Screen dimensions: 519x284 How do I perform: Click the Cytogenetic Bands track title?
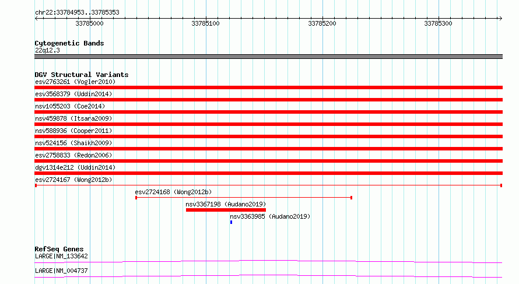tap(69, 43)
